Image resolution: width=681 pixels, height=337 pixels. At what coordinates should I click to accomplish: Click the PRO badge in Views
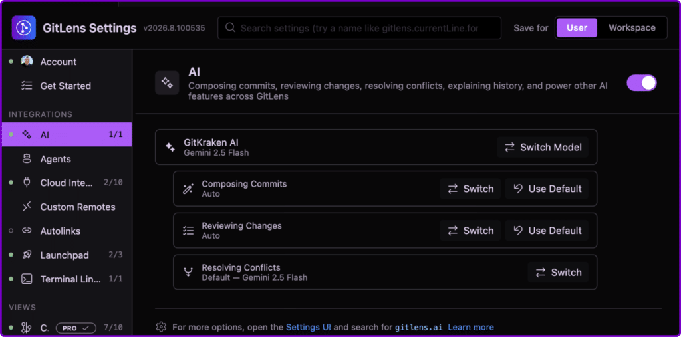click(76, 328)
